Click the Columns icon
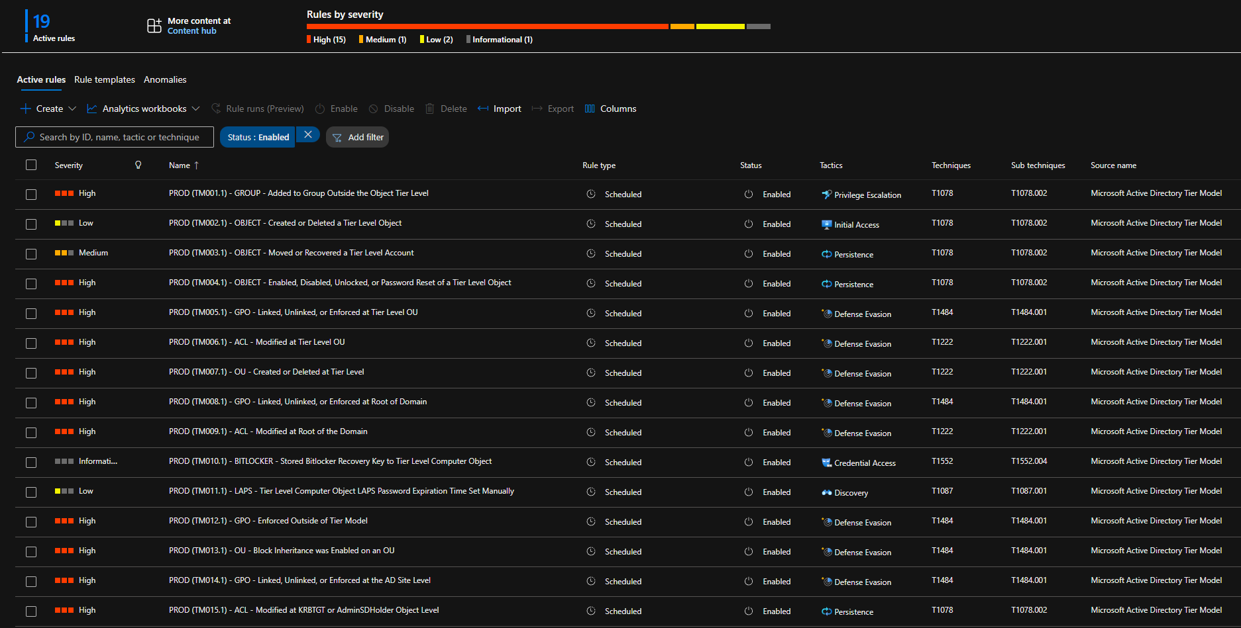1241x628 pixels. (590, 109)
